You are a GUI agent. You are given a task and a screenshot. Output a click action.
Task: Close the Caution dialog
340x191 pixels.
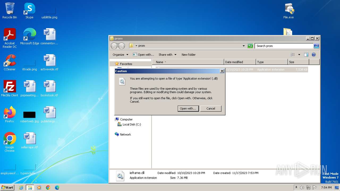222,71
